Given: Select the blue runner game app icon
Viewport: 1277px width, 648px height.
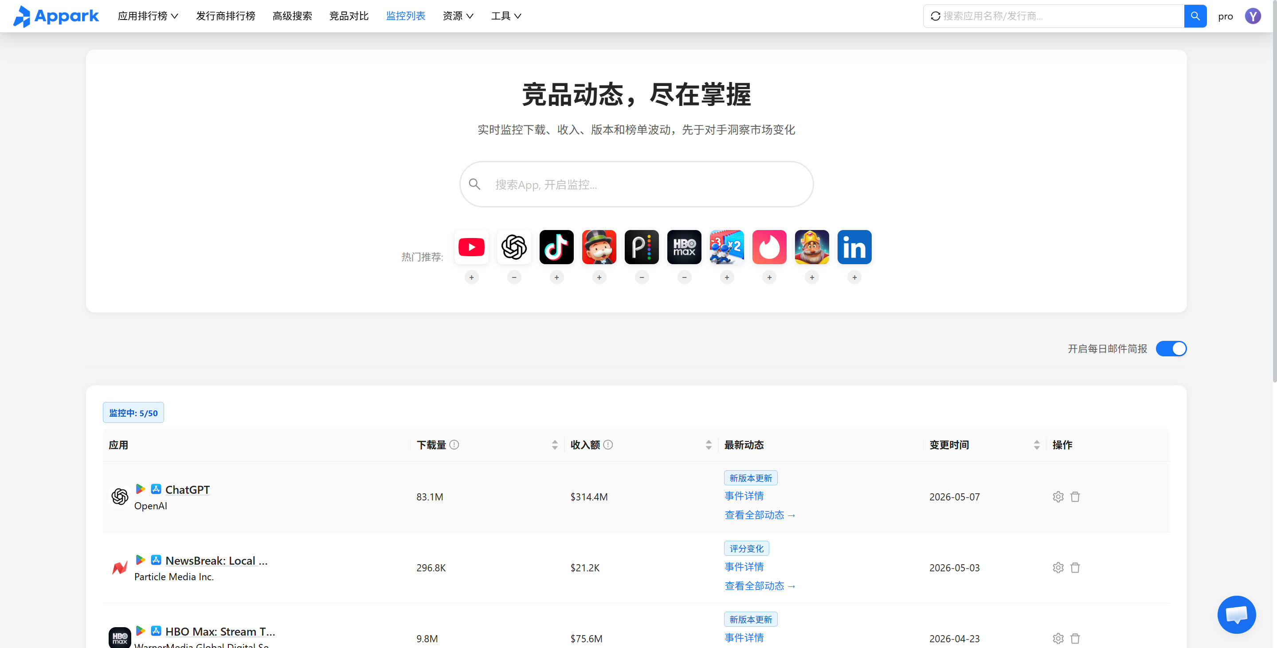Looking at the screenshot, I should (727, 247).
